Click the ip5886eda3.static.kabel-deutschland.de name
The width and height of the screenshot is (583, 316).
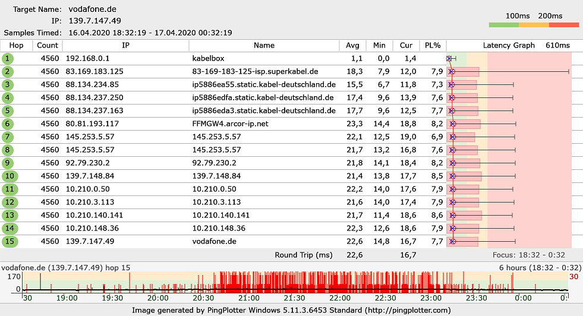pyautogui.click(x=264, y=111)
